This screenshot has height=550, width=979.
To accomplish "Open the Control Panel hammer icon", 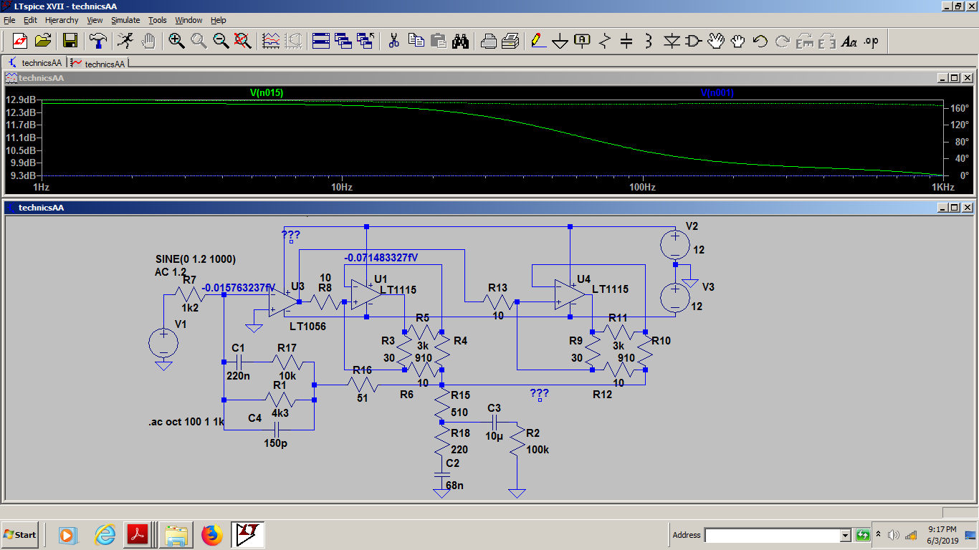I will pyautogui.click(x=98, y=41).
